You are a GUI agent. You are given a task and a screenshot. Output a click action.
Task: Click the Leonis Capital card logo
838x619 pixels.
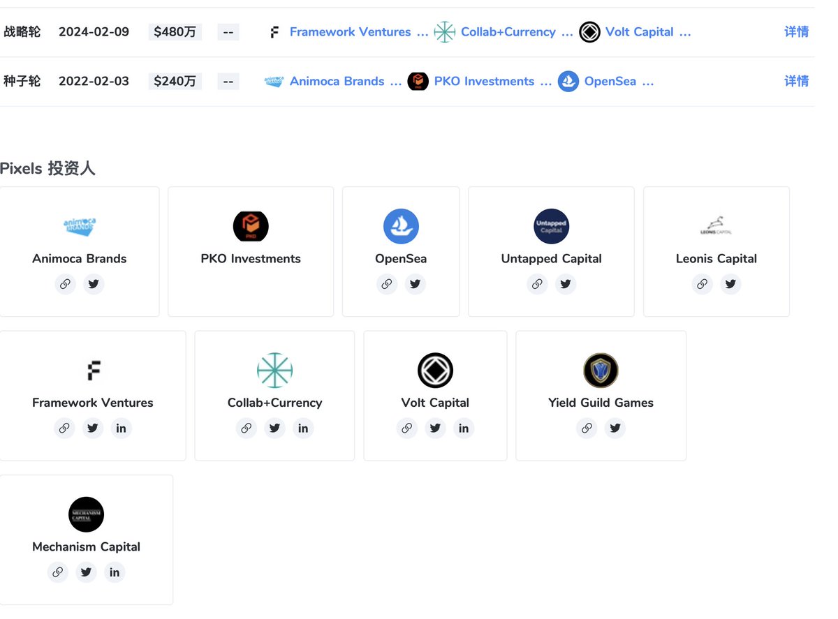point(716,226)
